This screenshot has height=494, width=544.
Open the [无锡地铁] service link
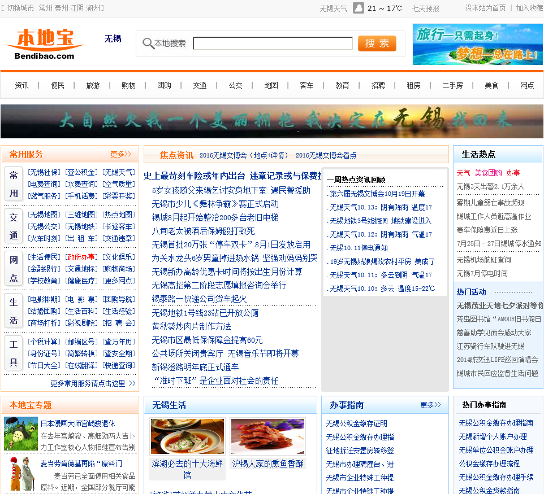click(x=81, y=226)
